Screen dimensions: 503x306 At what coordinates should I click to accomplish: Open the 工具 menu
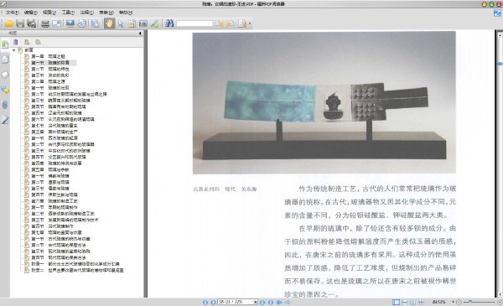click(68, 13)
